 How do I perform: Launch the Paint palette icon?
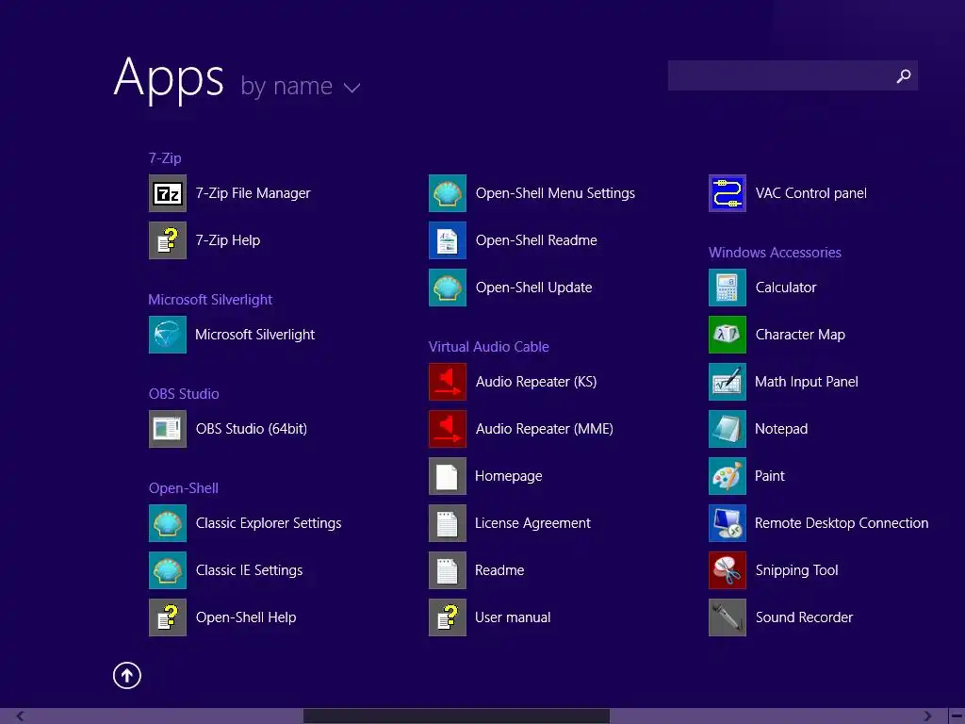point(728,476)
